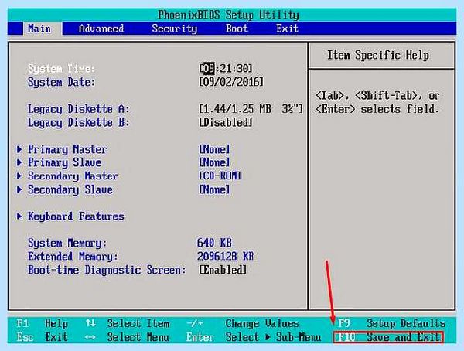Select the System Date value field
Screen dimensions: 464x351
pyautogui.click(x=231, y=82)
